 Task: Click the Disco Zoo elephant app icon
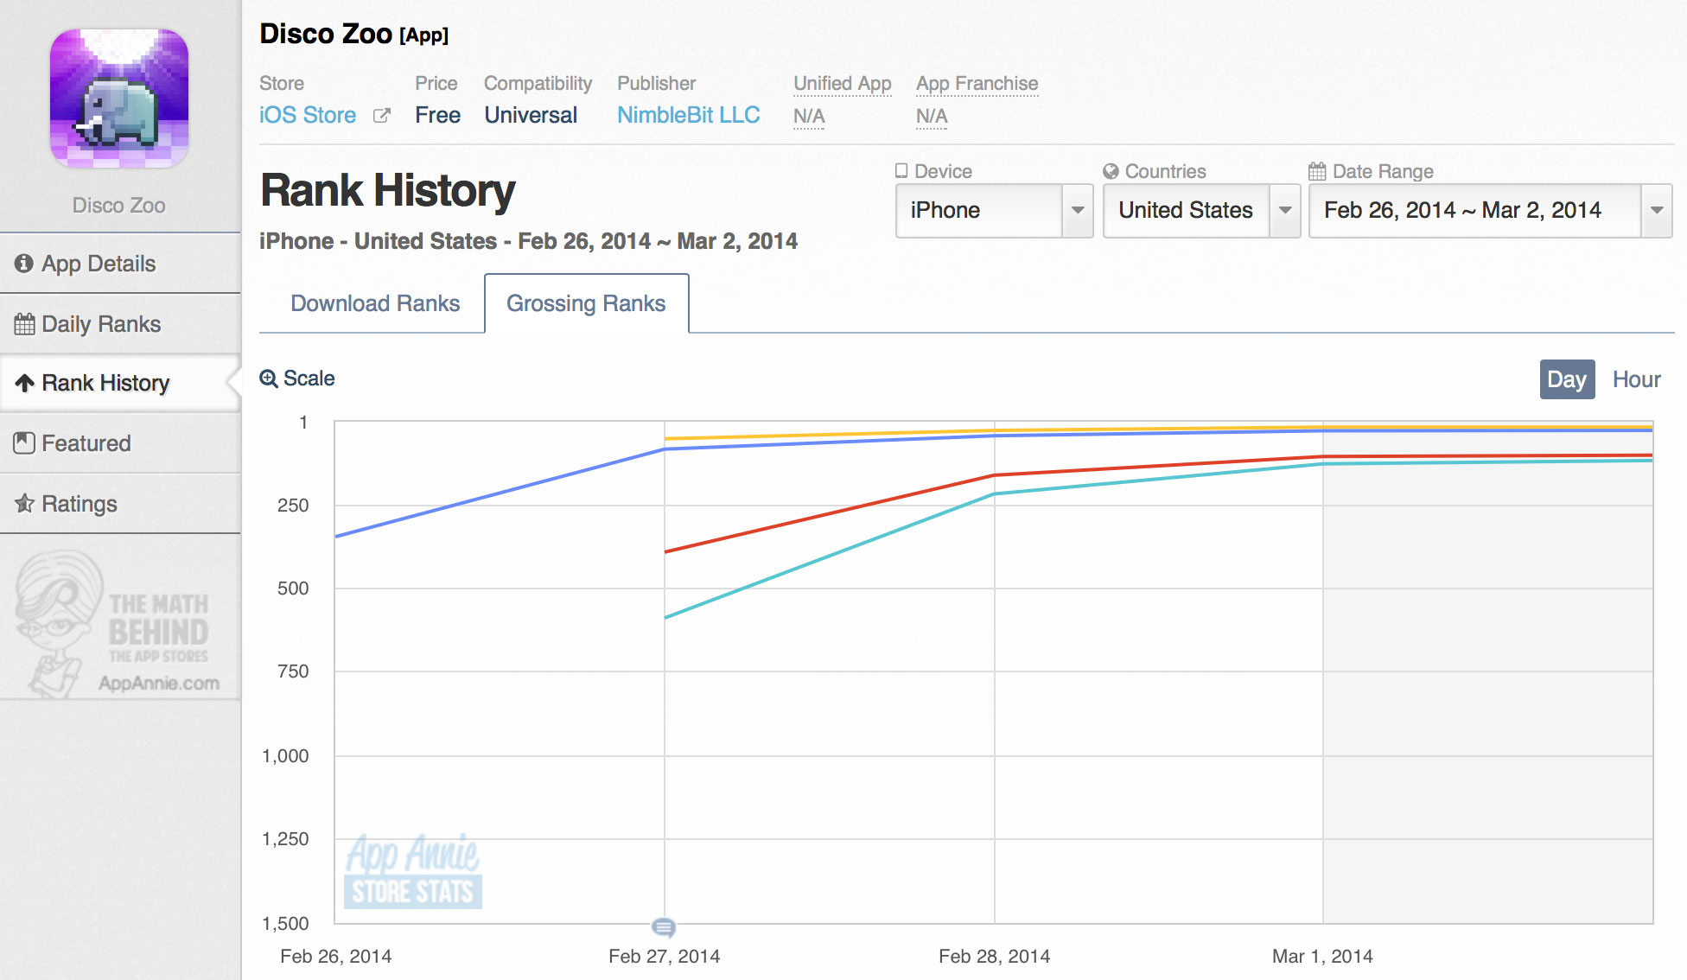[x=119, y=99]
